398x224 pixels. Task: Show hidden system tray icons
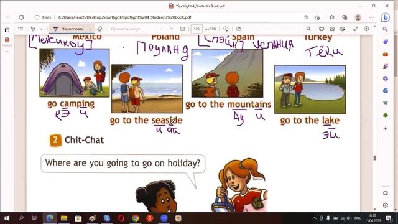coord(314,218)
